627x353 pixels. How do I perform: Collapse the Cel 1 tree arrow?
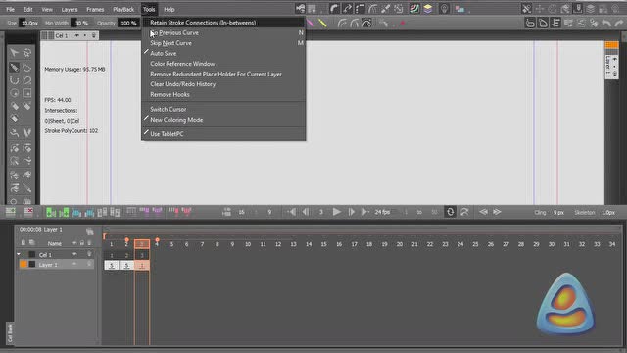(19, 254)
